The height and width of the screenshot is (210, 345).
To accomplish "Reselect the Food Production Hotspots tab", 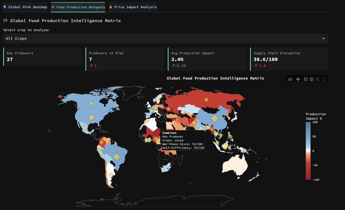I will (x=78, y=7).
